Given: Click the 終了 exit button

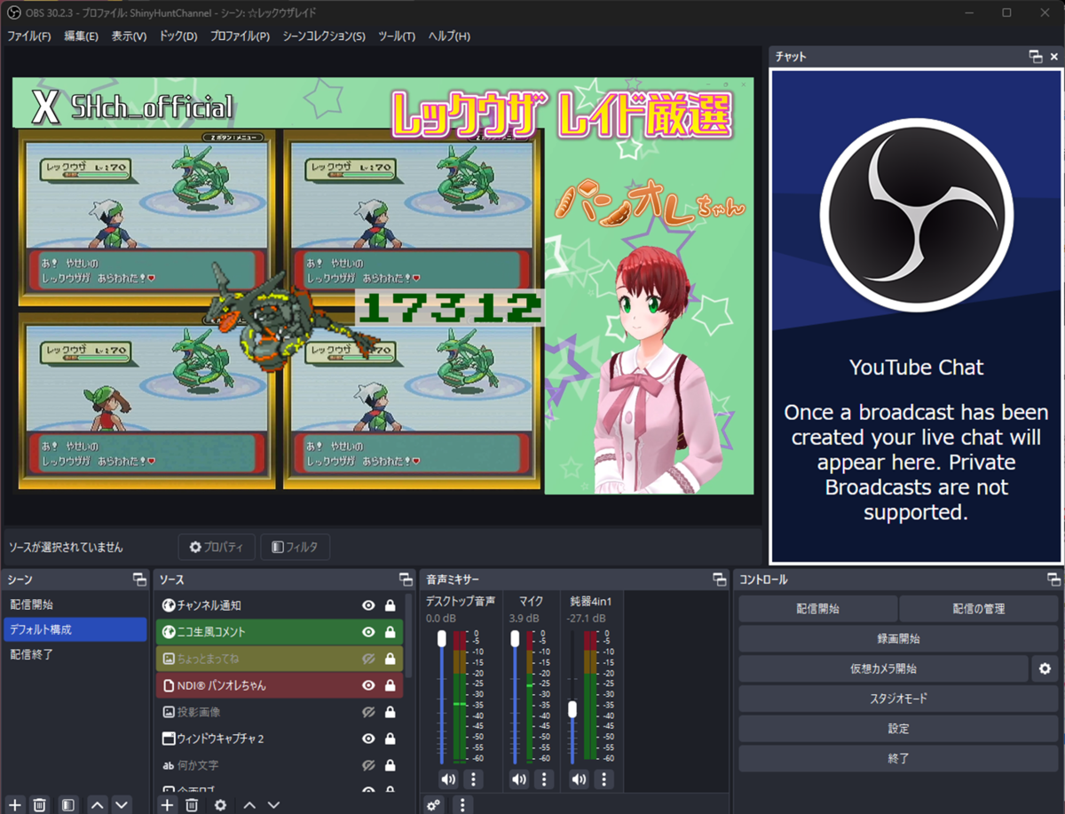Looking at the screenshot, I should click(x=898, y=759).
